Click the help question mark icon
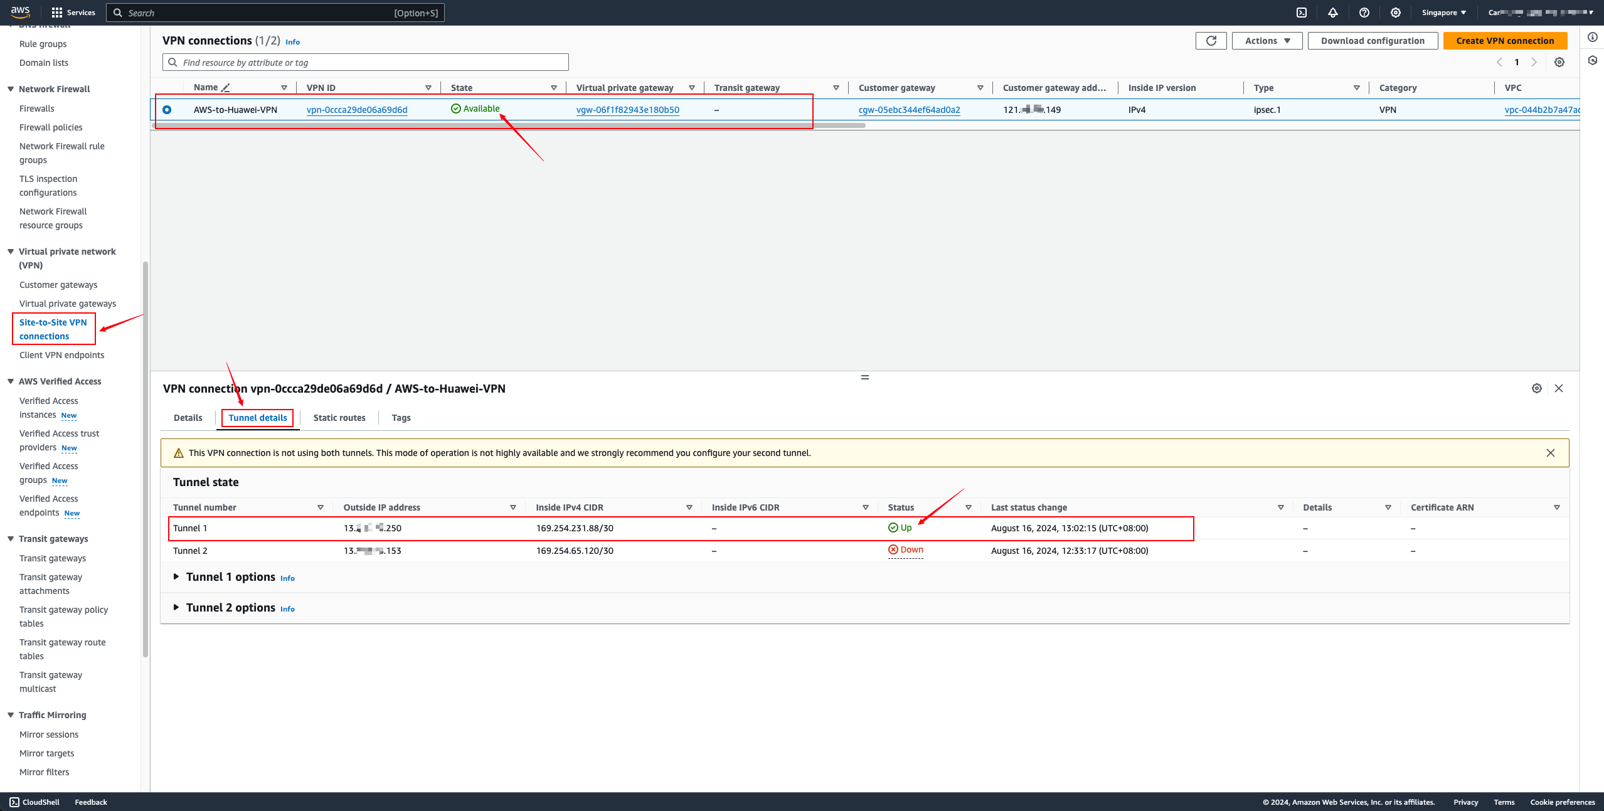This screenshot has width=1604, height=811. tap(1364, 13)
